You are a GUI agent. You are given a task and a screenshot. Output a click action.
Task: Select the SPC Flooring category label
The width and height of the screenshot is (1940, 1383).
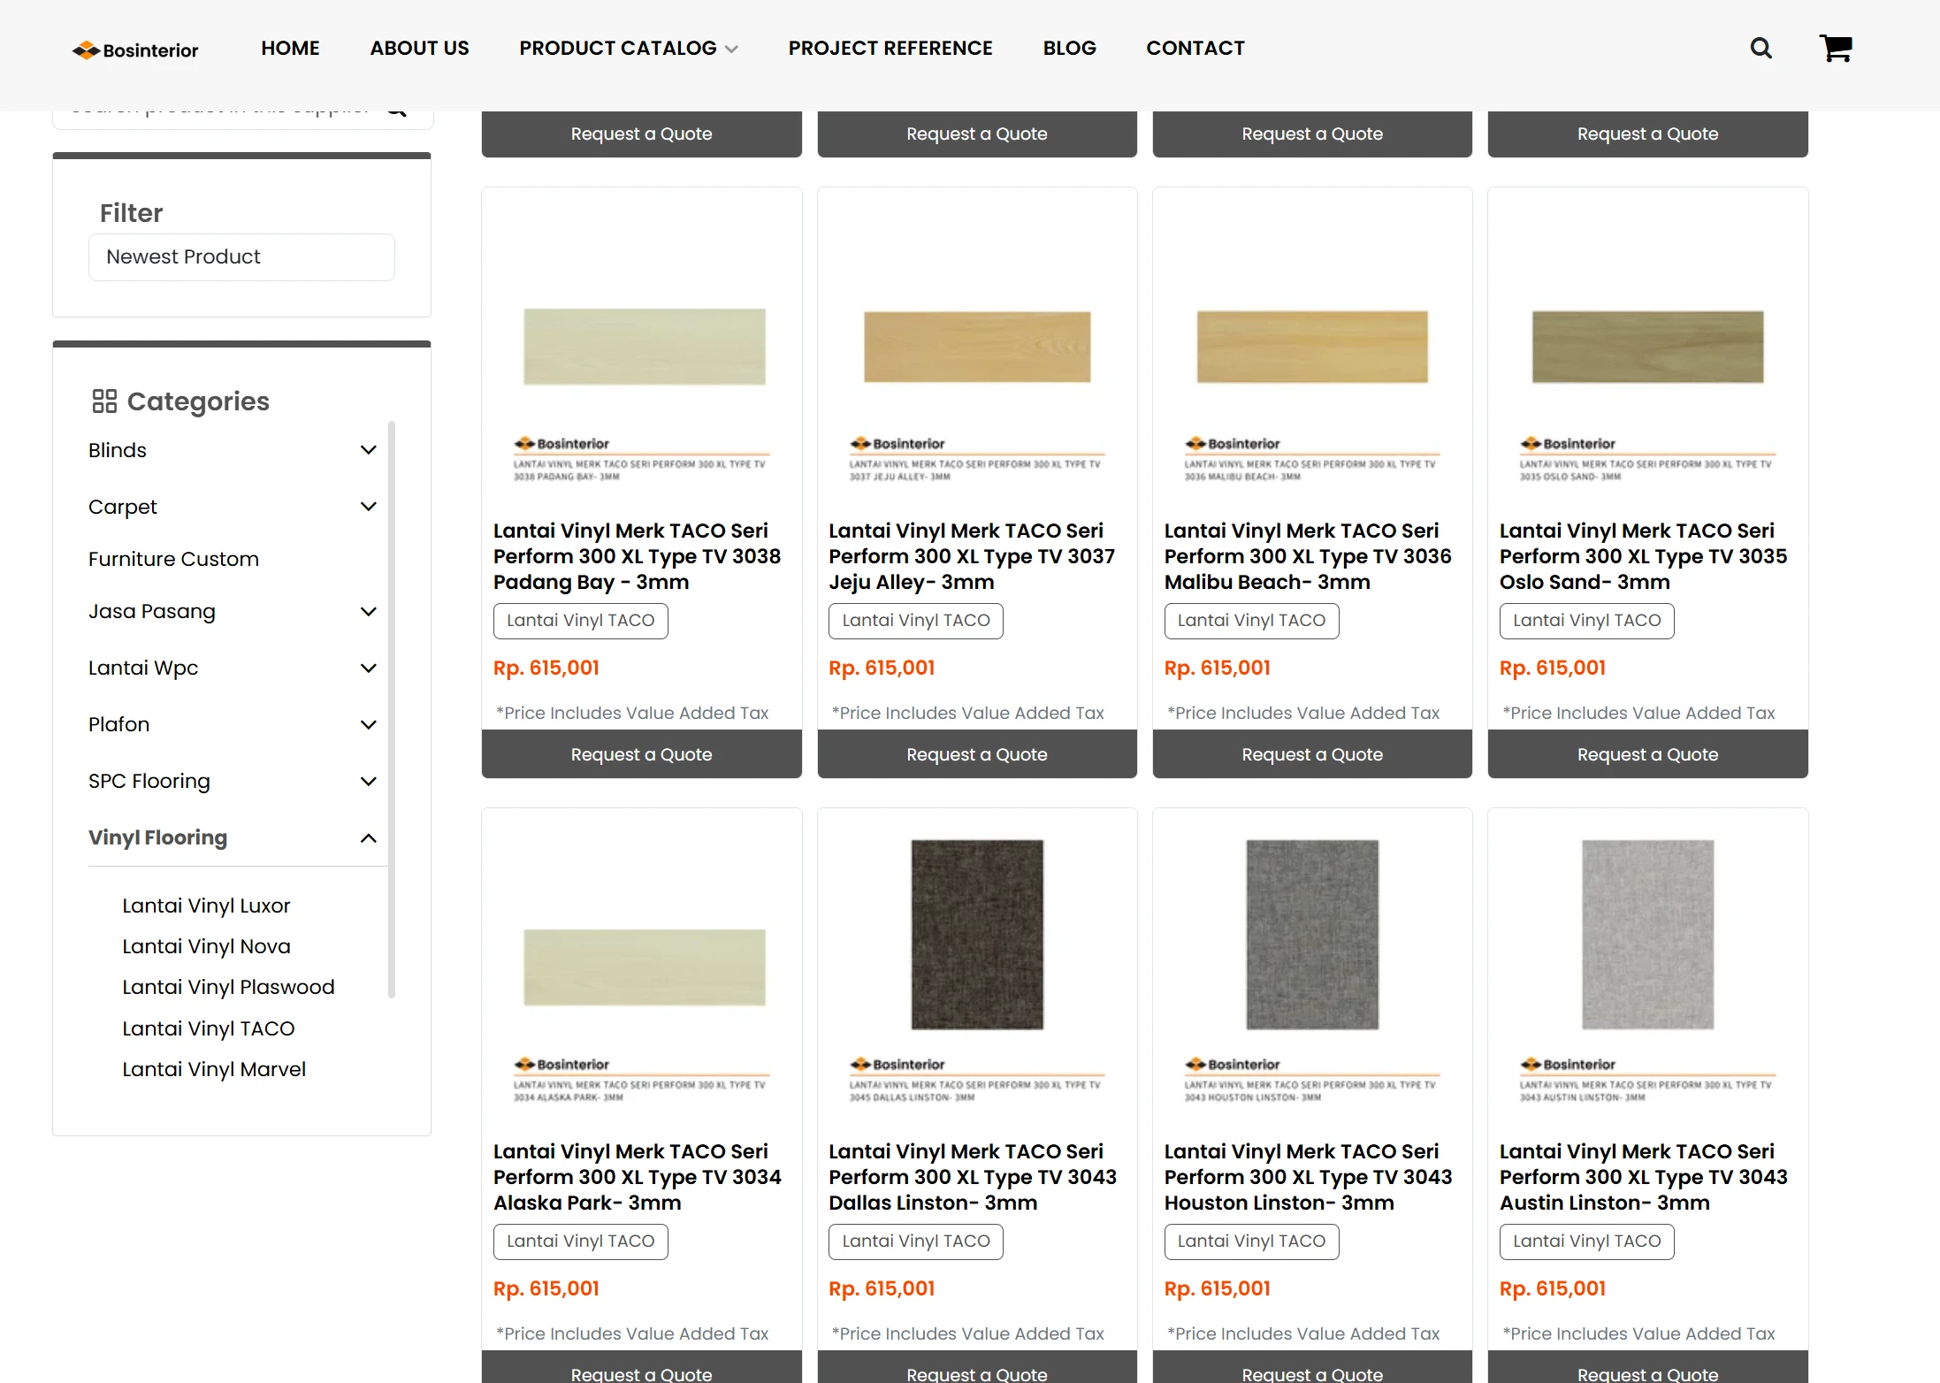[x=149, y=782]
